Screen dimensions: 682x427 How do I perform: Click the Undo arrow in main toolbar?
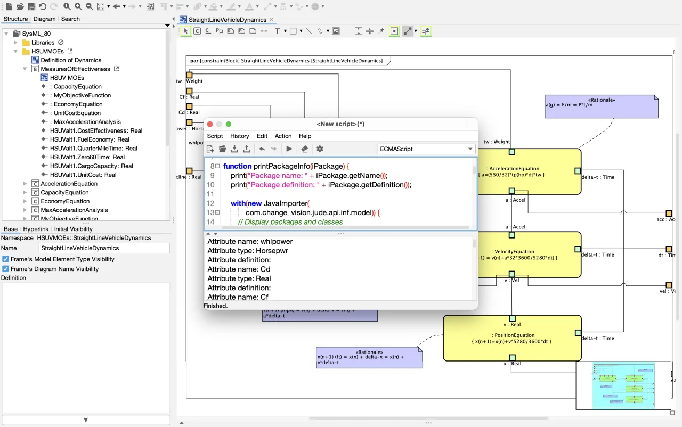pos(43,6)
